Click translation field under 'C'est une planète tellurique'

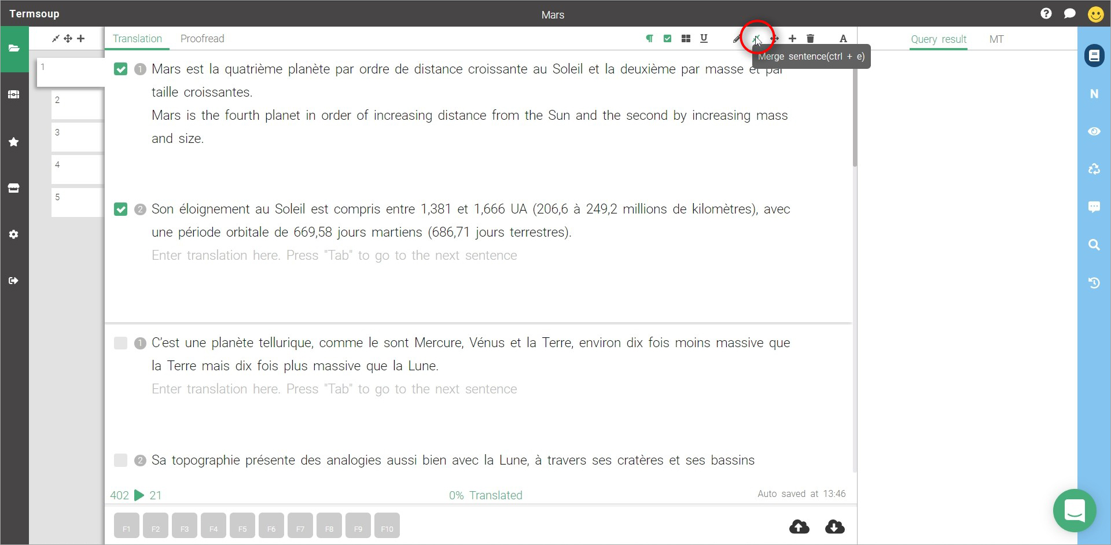pyautogui.click(x=471, y=389)
